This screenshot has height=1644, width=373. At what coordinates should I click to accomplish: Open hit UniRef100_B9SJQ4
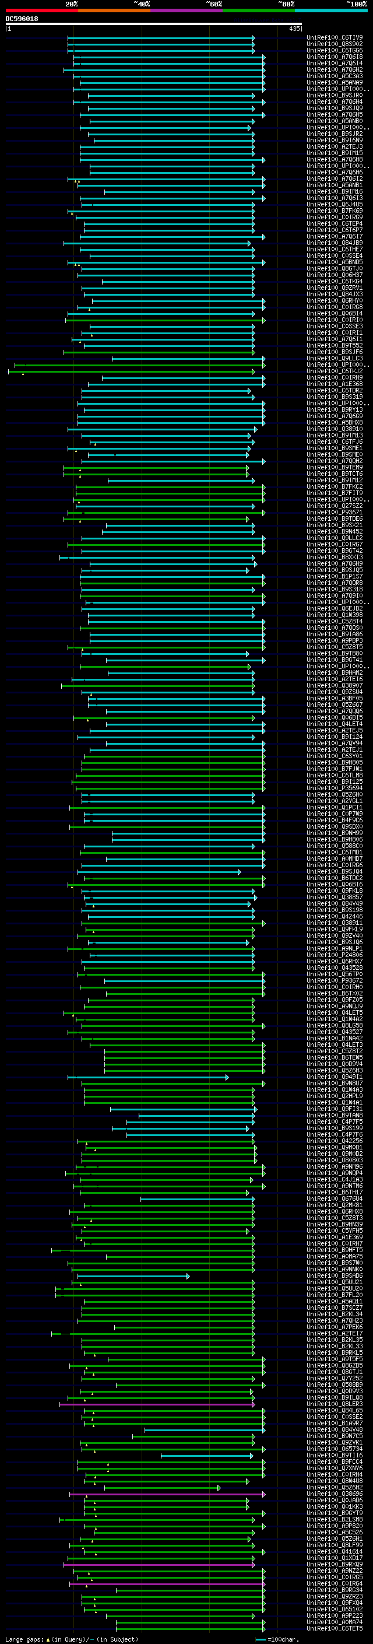[335, 872]
